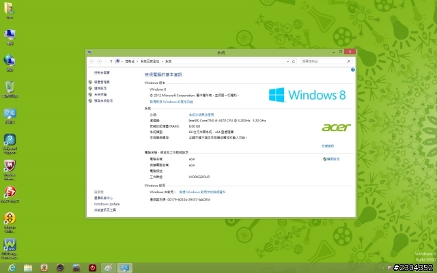Click 系統 at the end of breadcrumb
The height and width of the screenshot is (273, 437).
click(169, 61)
